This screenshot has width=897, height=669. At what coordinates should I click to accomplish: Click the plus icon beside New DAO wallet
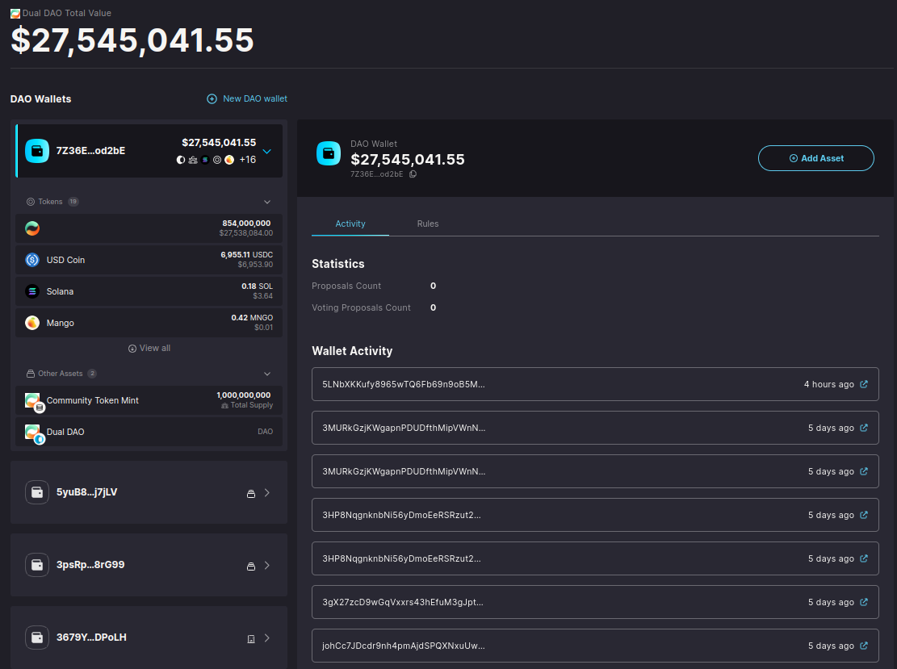(212, 99)
